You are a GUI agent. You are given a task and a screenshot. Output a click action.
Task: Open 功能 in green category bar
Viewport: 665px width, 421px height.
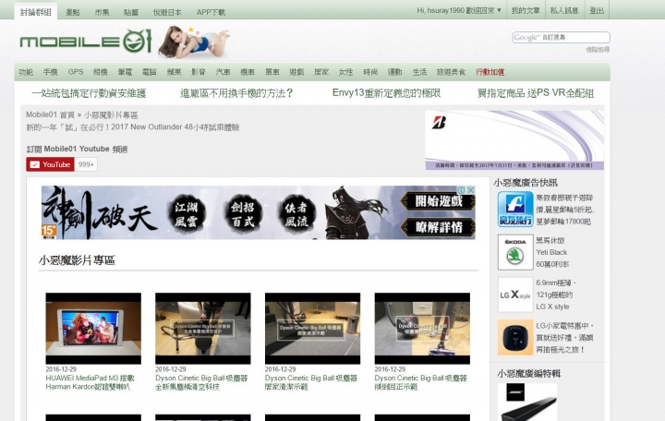click(26, 72)
